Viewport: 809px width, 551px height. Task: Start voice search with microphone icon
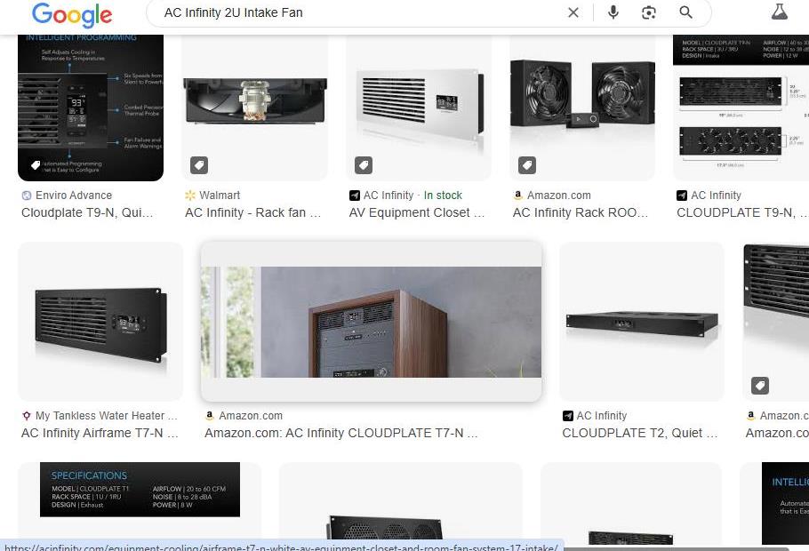[x=613, y=12]
